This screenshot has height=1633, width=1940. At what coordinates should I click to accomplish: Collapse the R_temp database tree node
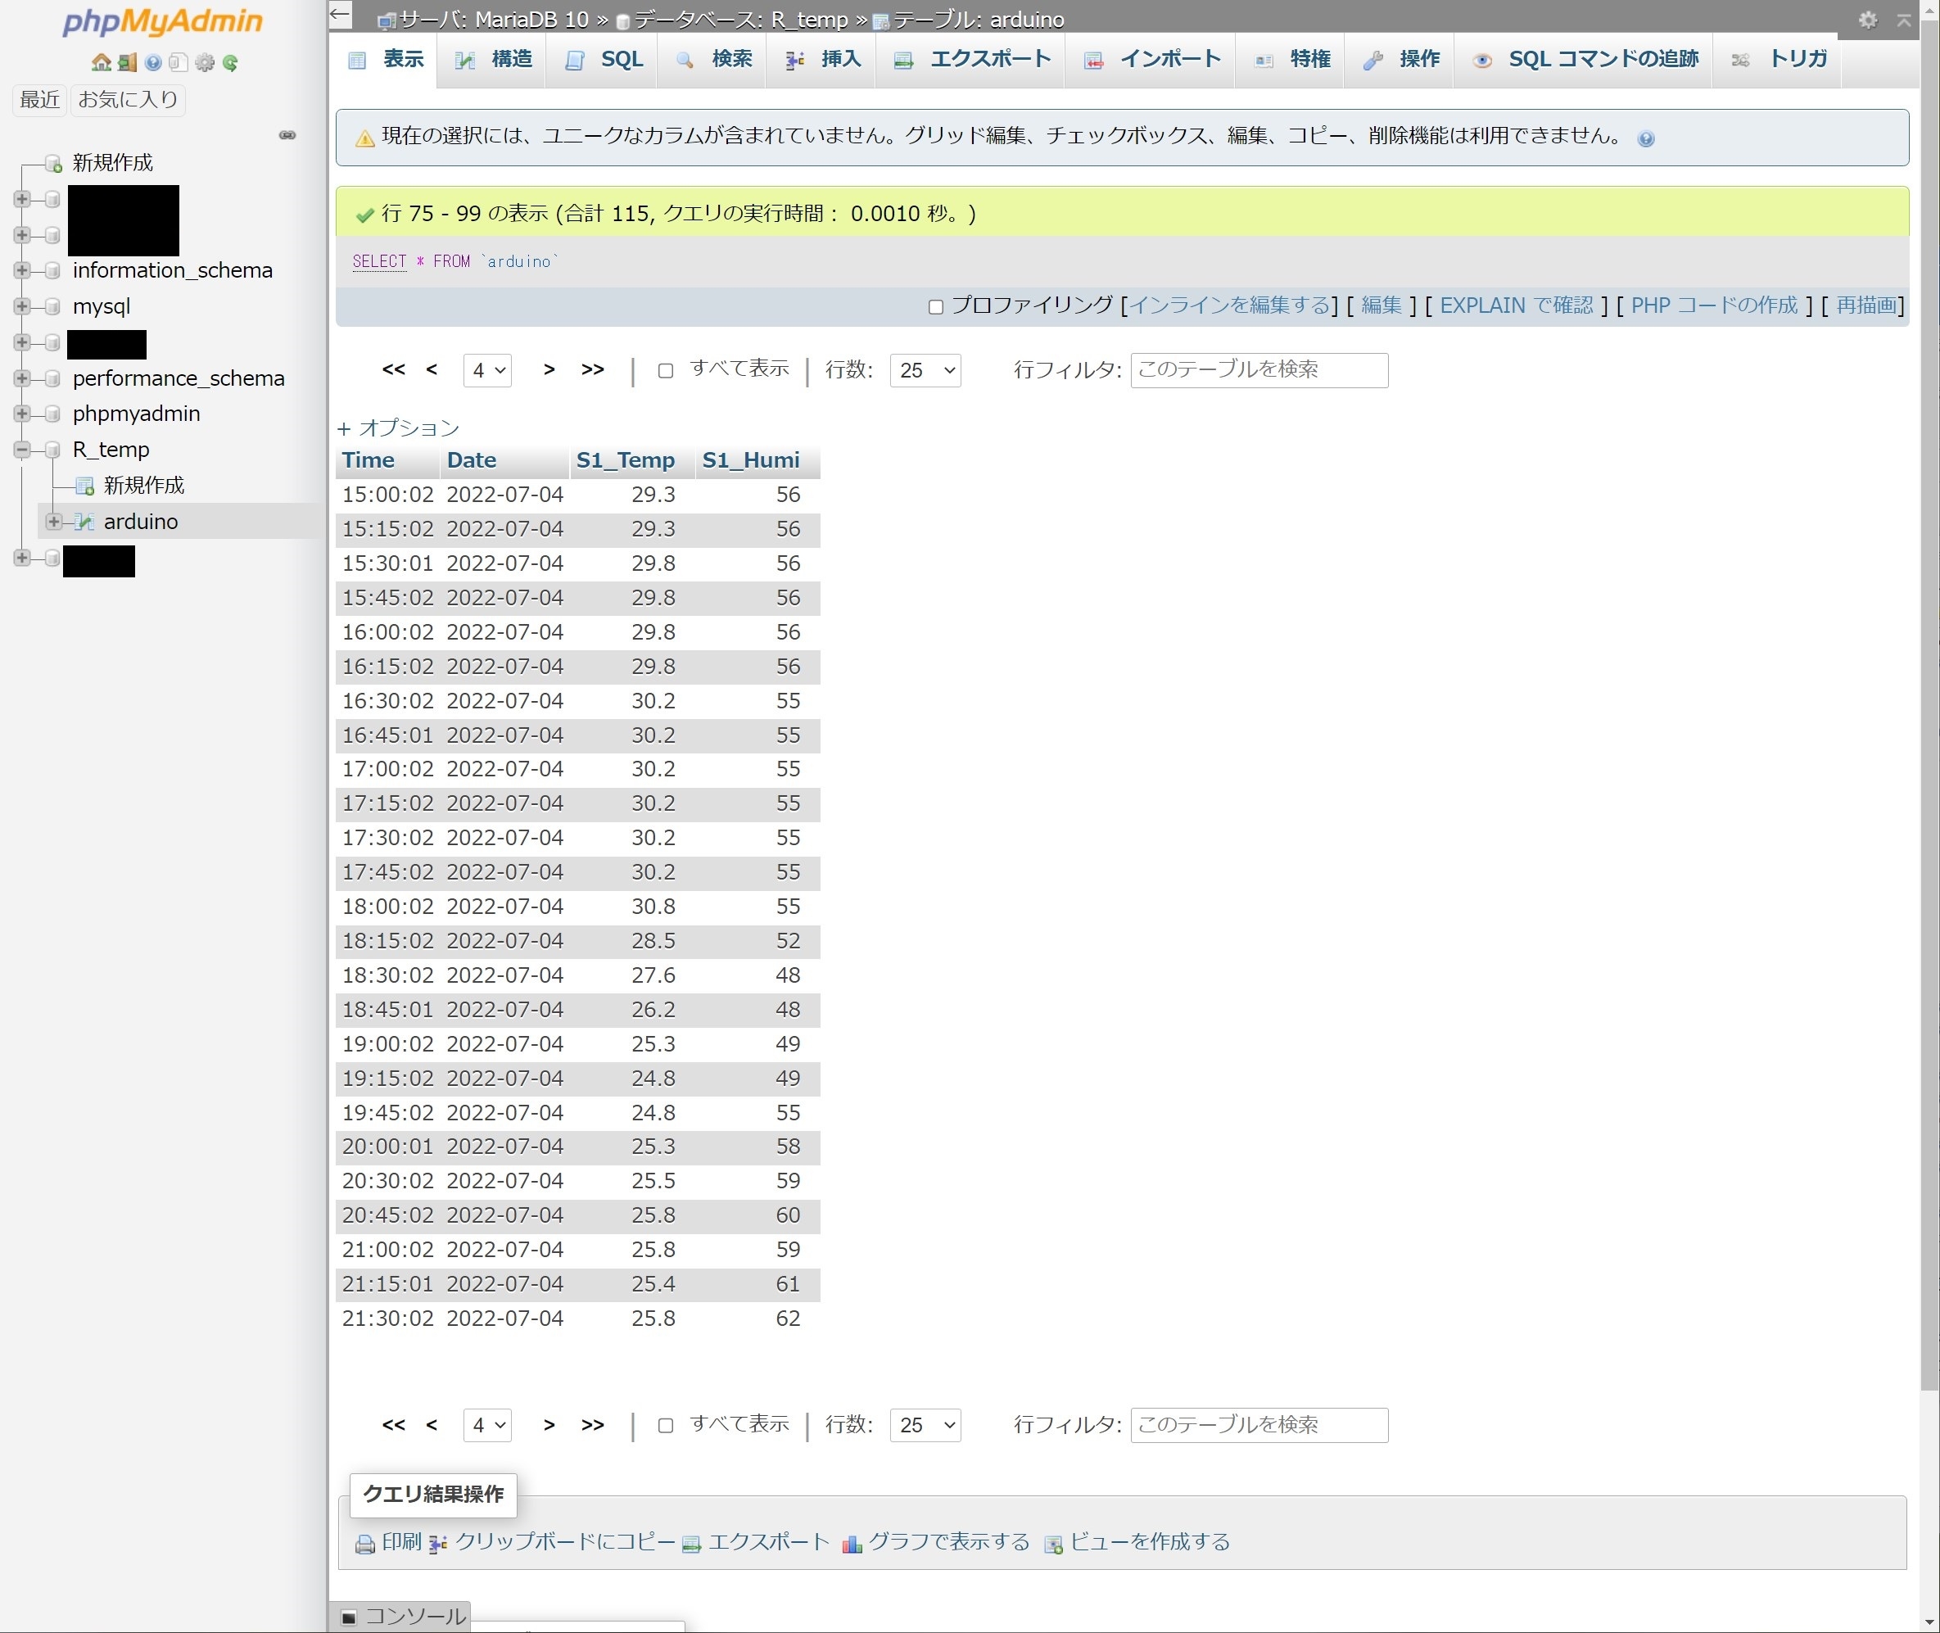click(x=22, y=450)
